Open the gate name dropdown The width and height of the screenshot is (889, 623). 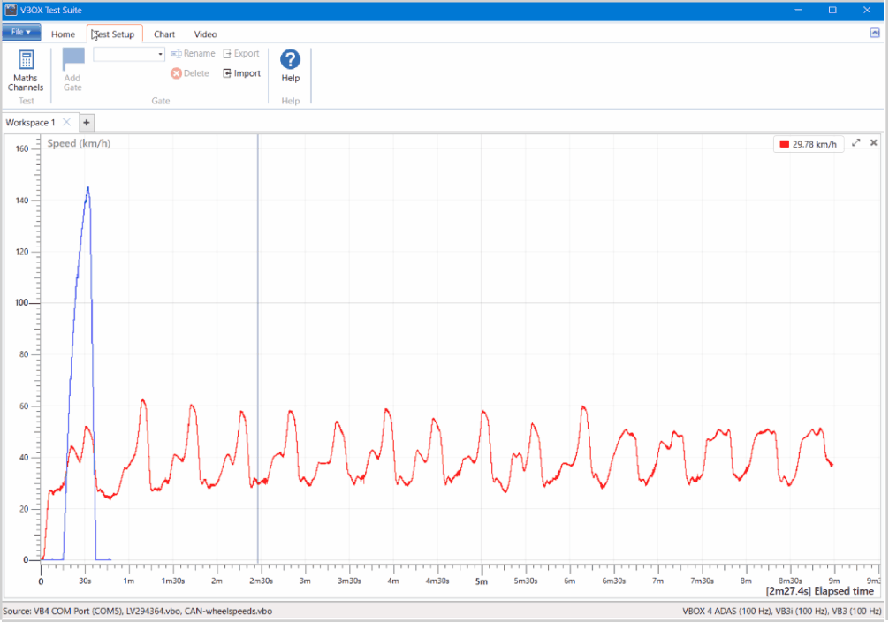(160, 54)
